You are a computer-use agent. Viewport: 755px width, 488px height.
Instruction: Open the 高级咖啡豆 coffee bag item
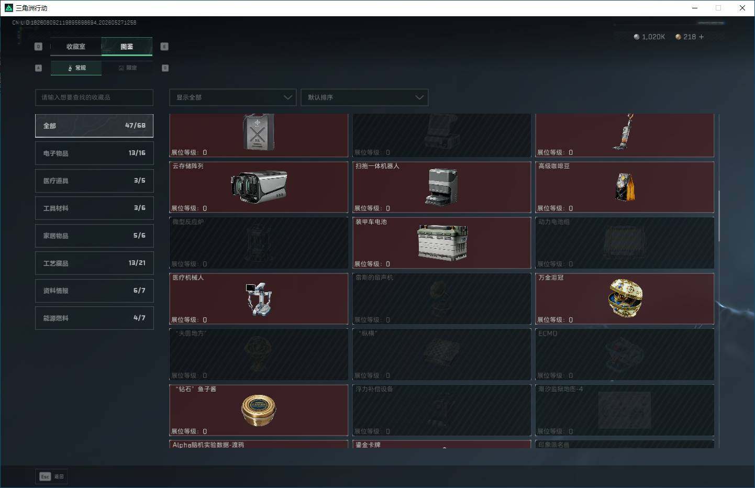tap(625, 187)
